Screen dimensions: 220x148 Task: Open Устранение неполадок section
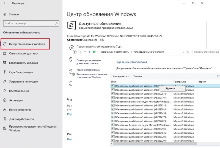point(23,82)
